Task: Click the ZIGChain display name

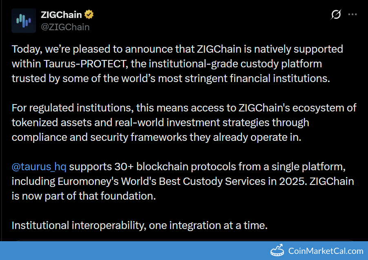Action: 61,15
